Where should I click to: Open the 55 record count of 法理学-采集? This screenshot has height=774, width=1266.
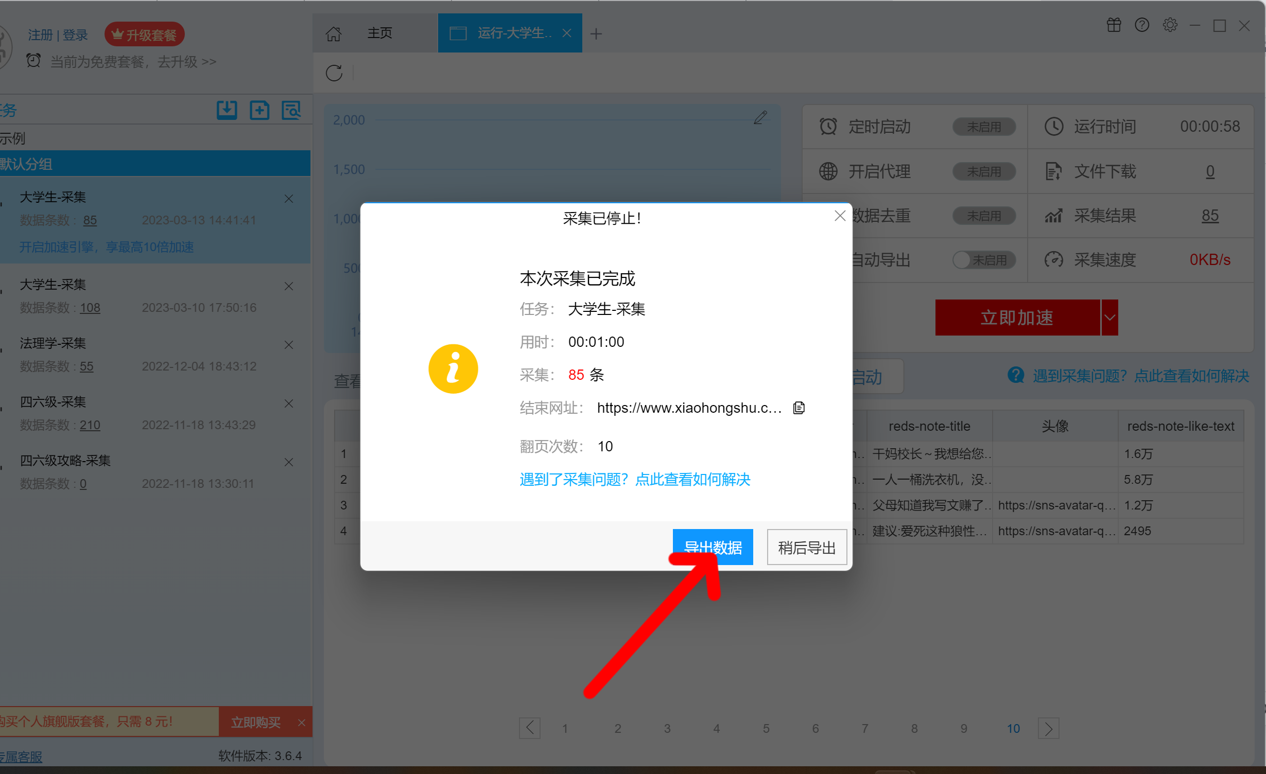point(86,366)
